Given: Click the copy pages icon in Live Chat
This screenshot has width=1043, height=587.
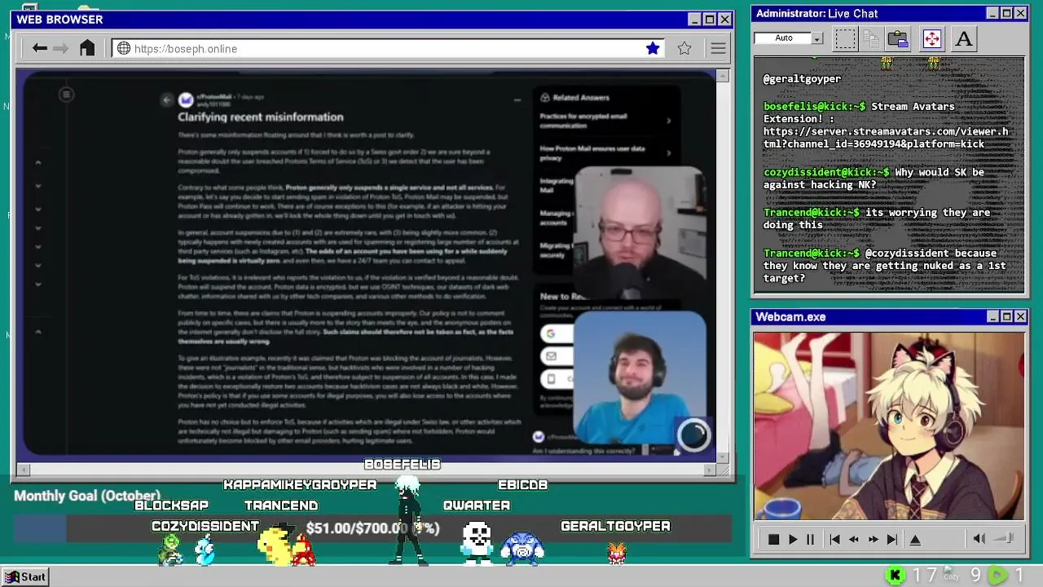Looking at the screenshot, I should coord(871,38).
